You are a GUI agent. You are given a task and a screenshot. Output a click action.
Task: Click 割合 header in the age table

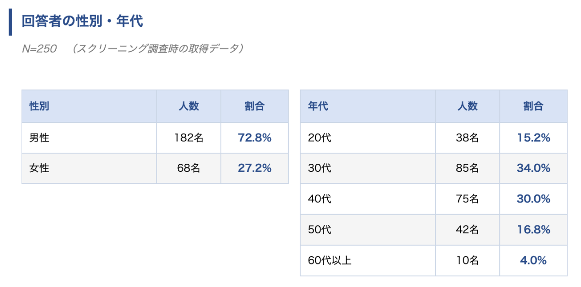tap(533, 106)
